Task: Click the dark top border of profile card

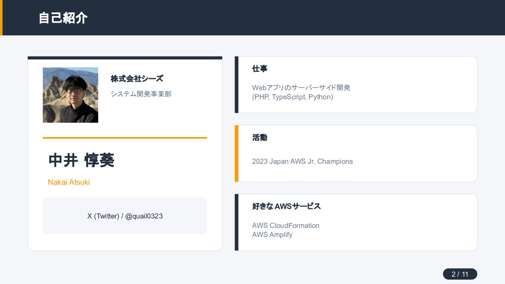Action: pyautogui.click(x=125, y=58)
